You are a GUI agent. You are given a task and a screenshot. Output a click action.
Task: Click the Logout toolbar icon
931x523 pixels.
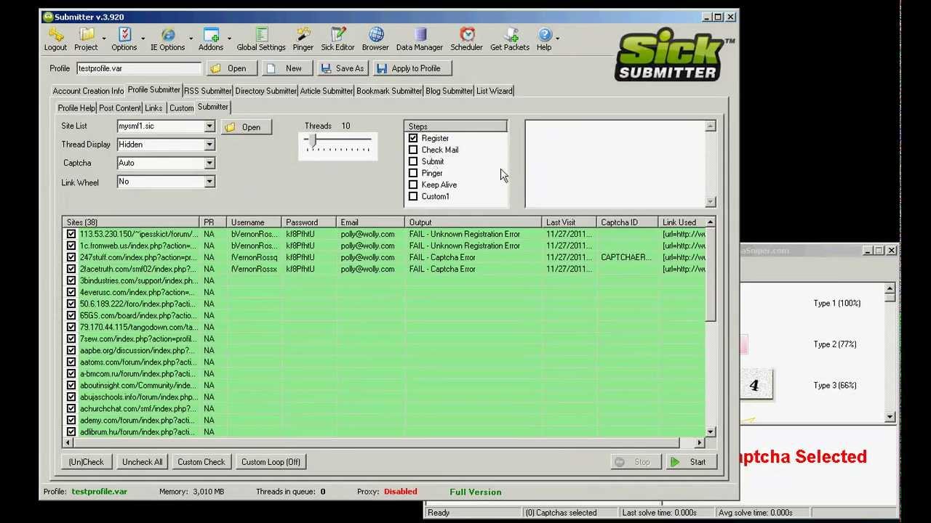(x=55, y=39)
